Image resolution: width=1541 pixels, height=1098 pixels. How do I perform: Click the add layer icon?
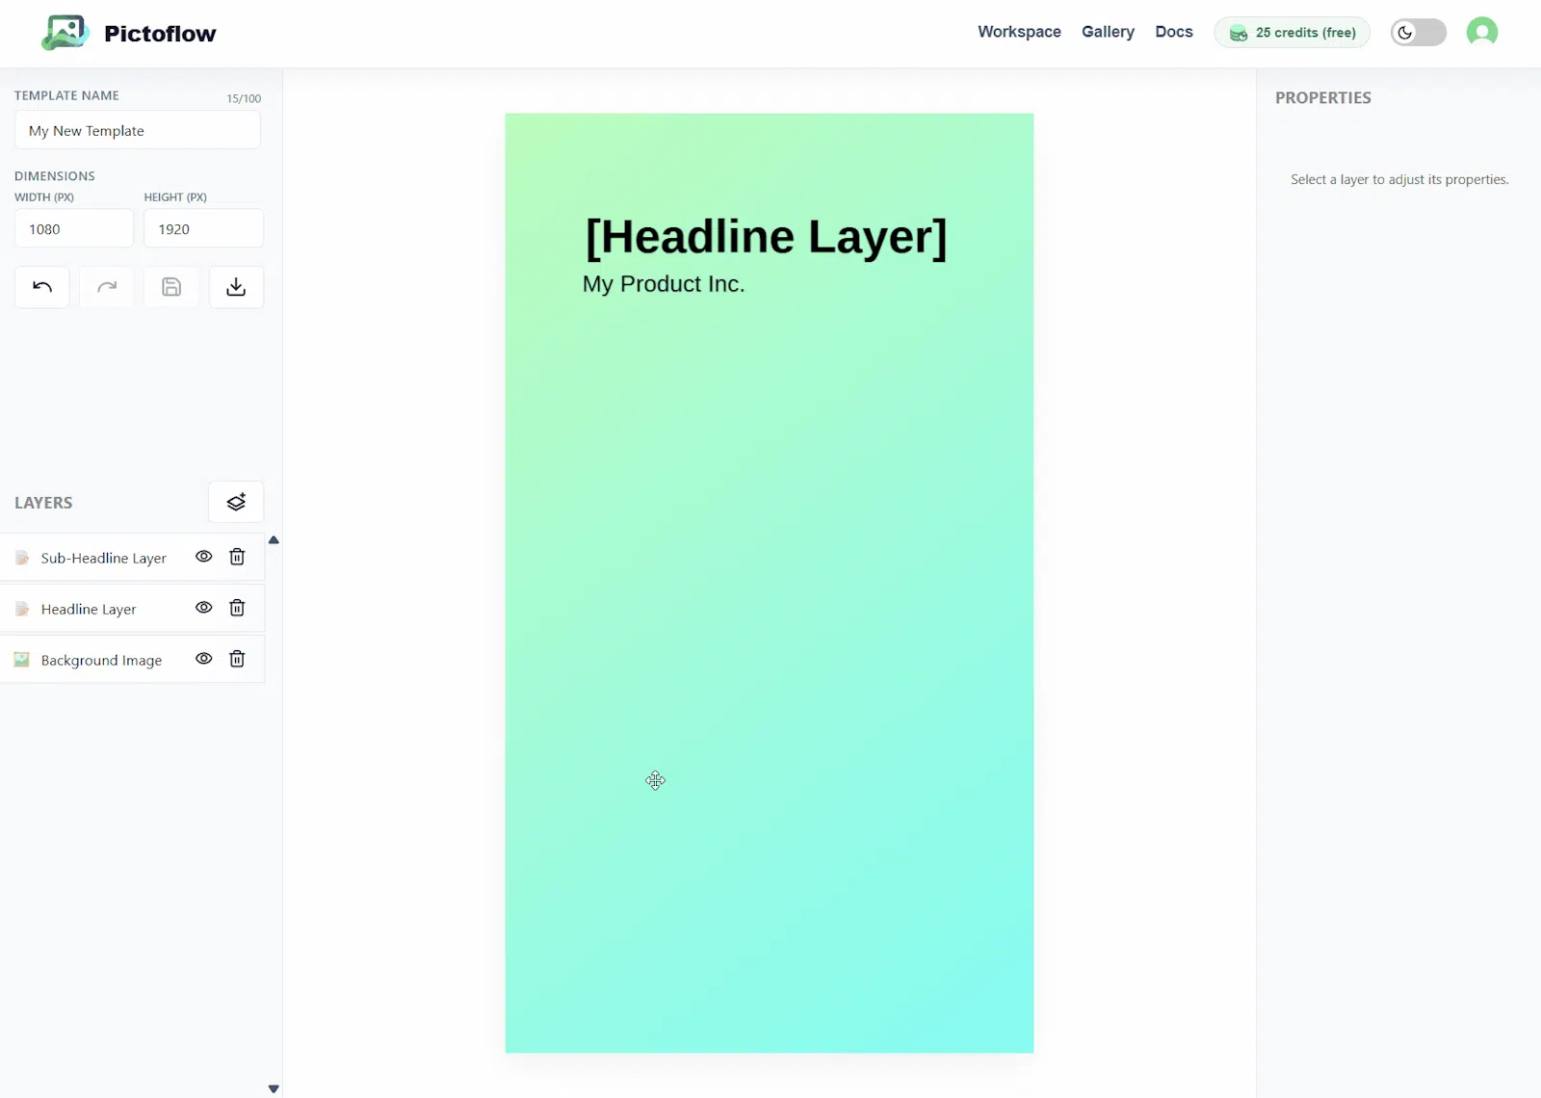pyautogui.click(x=236, y=502)
